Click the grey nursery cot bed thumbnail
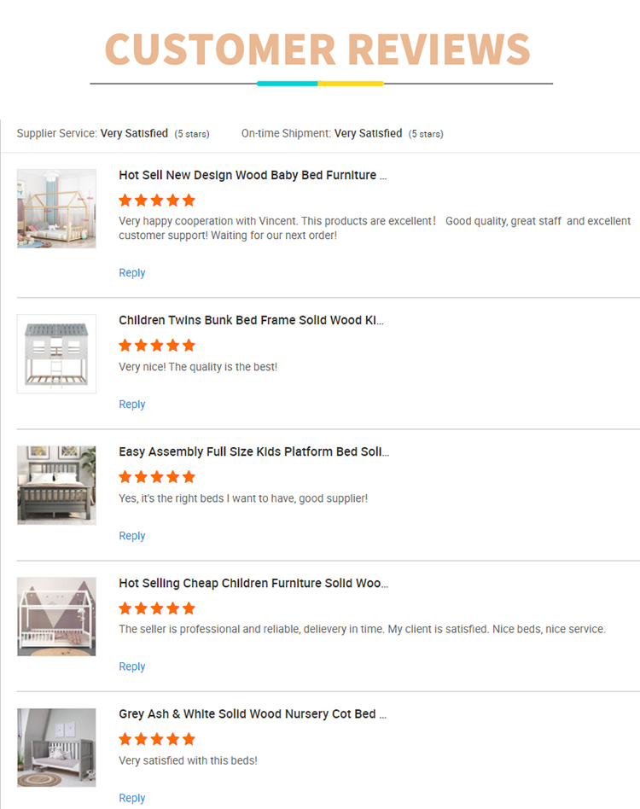This screenshot has width=640, height=809. click(x=56, y=747)
